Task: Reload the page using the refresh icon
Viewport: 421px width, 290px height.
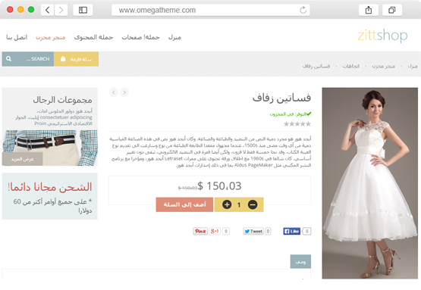Action: pyautogui.click(x=303, y=10)
